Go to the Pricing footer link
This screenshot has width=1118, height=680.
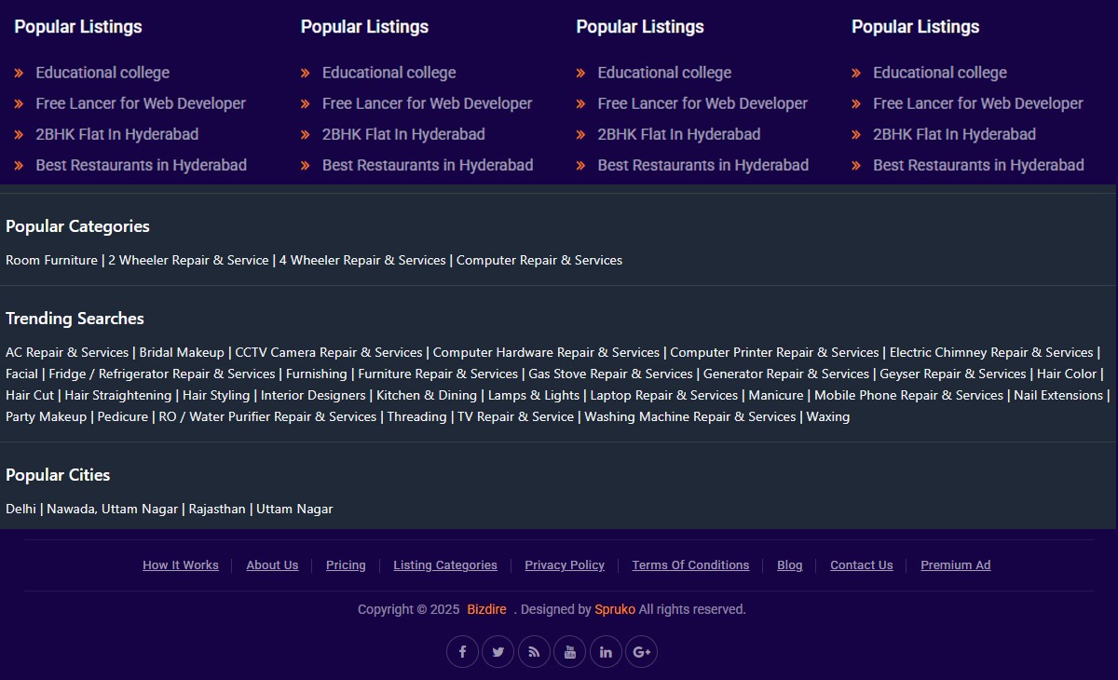[x=346, y=565]
